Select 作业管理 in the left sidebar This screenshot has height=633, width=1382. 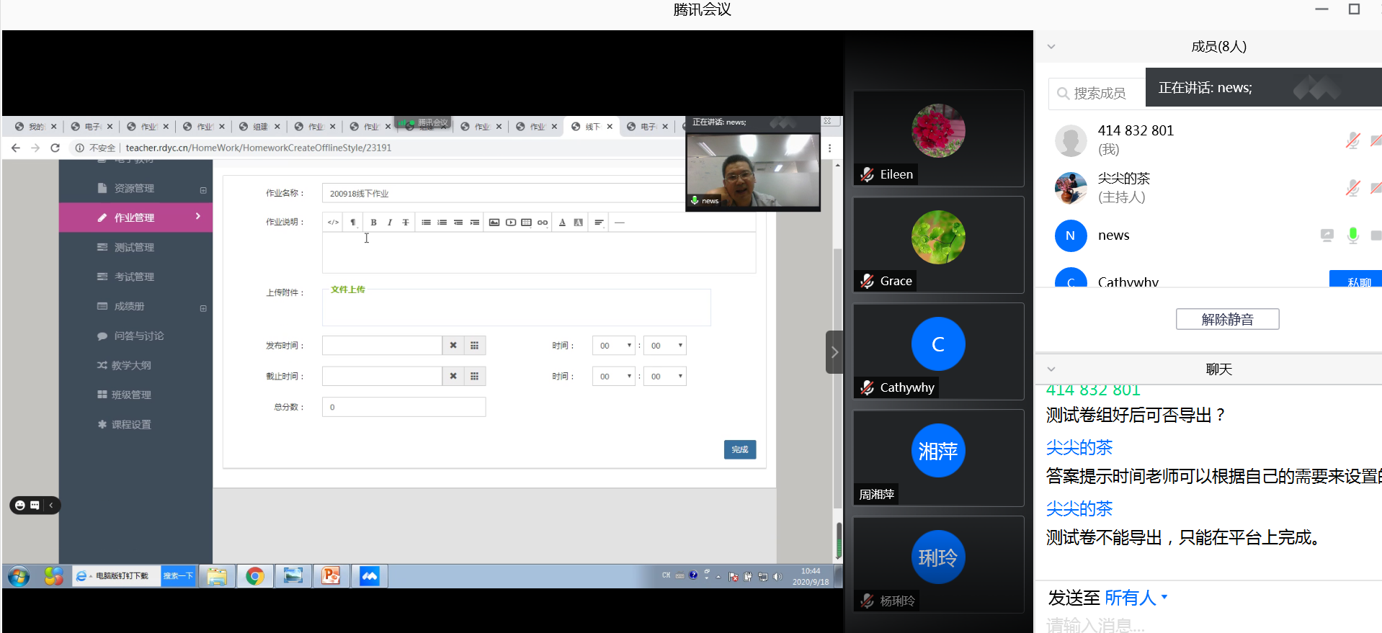135,217
